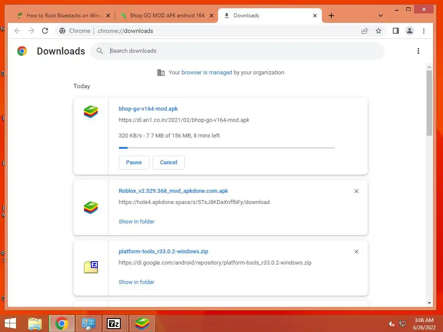Close the Downloads tab
The height and width of the screenshot is (332, 443).
pyautogui.click(x=315, y=16)
